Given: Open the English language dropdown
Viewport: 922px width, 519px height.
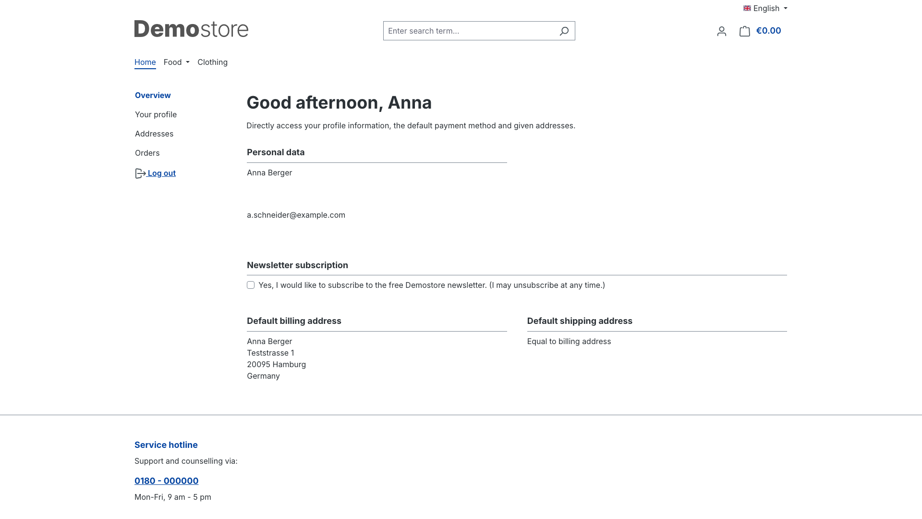Looking at the screenshot, I should (x=765, y=8).
